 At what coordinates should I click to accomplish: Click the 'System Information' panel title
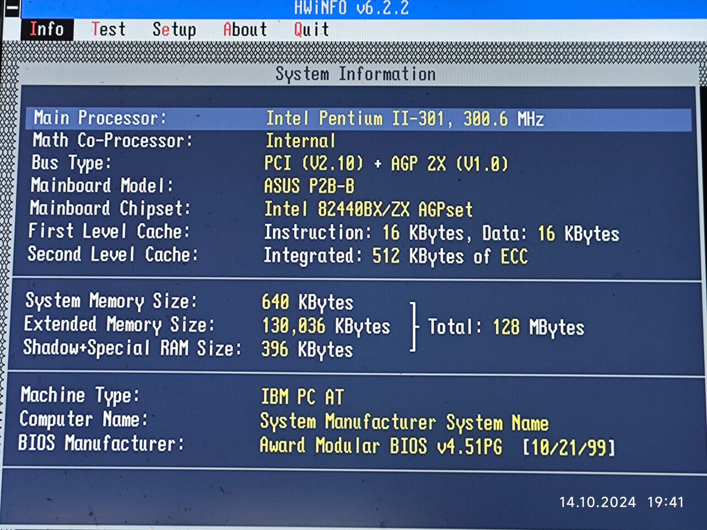[356, 74]
